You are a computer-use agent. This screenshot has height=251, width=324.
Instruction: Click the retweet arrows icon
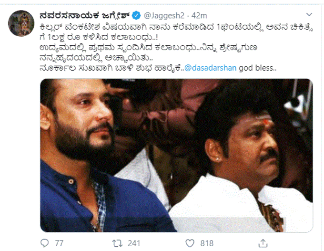click(117, 243)
